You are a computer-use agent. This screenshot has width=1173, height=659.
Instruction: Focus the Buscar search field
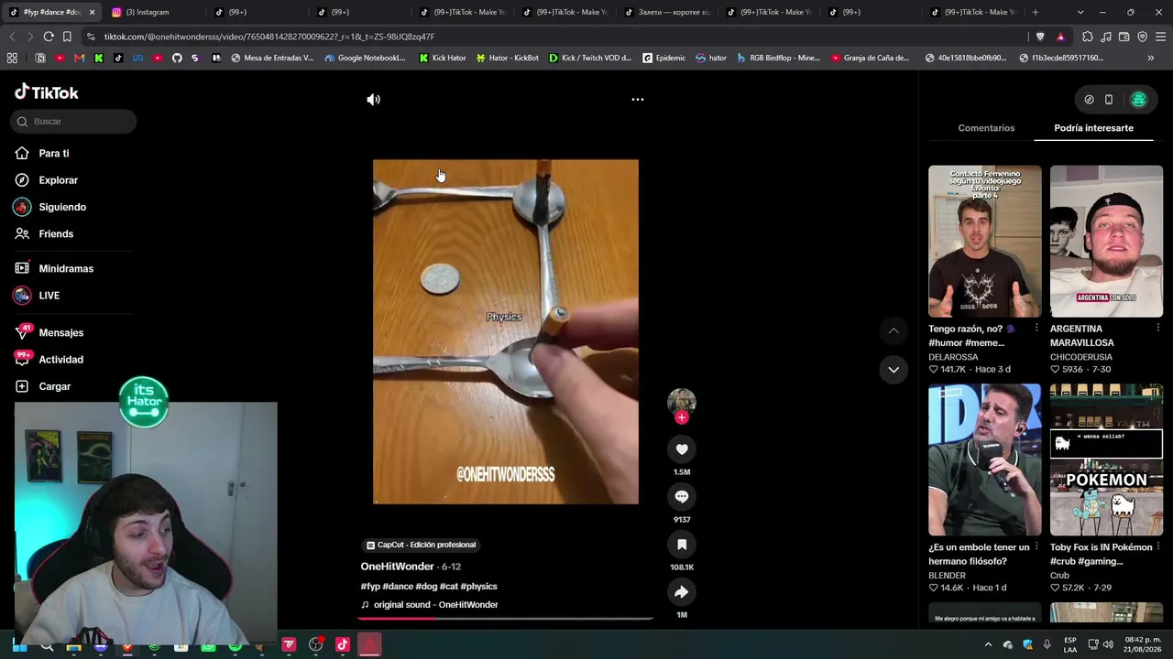point(75,122)
